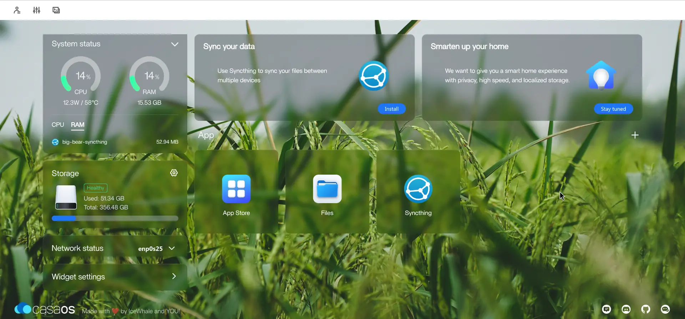Open the Discord community icon
This screenshot has height=319, width=685.
(x=626, y=309)
